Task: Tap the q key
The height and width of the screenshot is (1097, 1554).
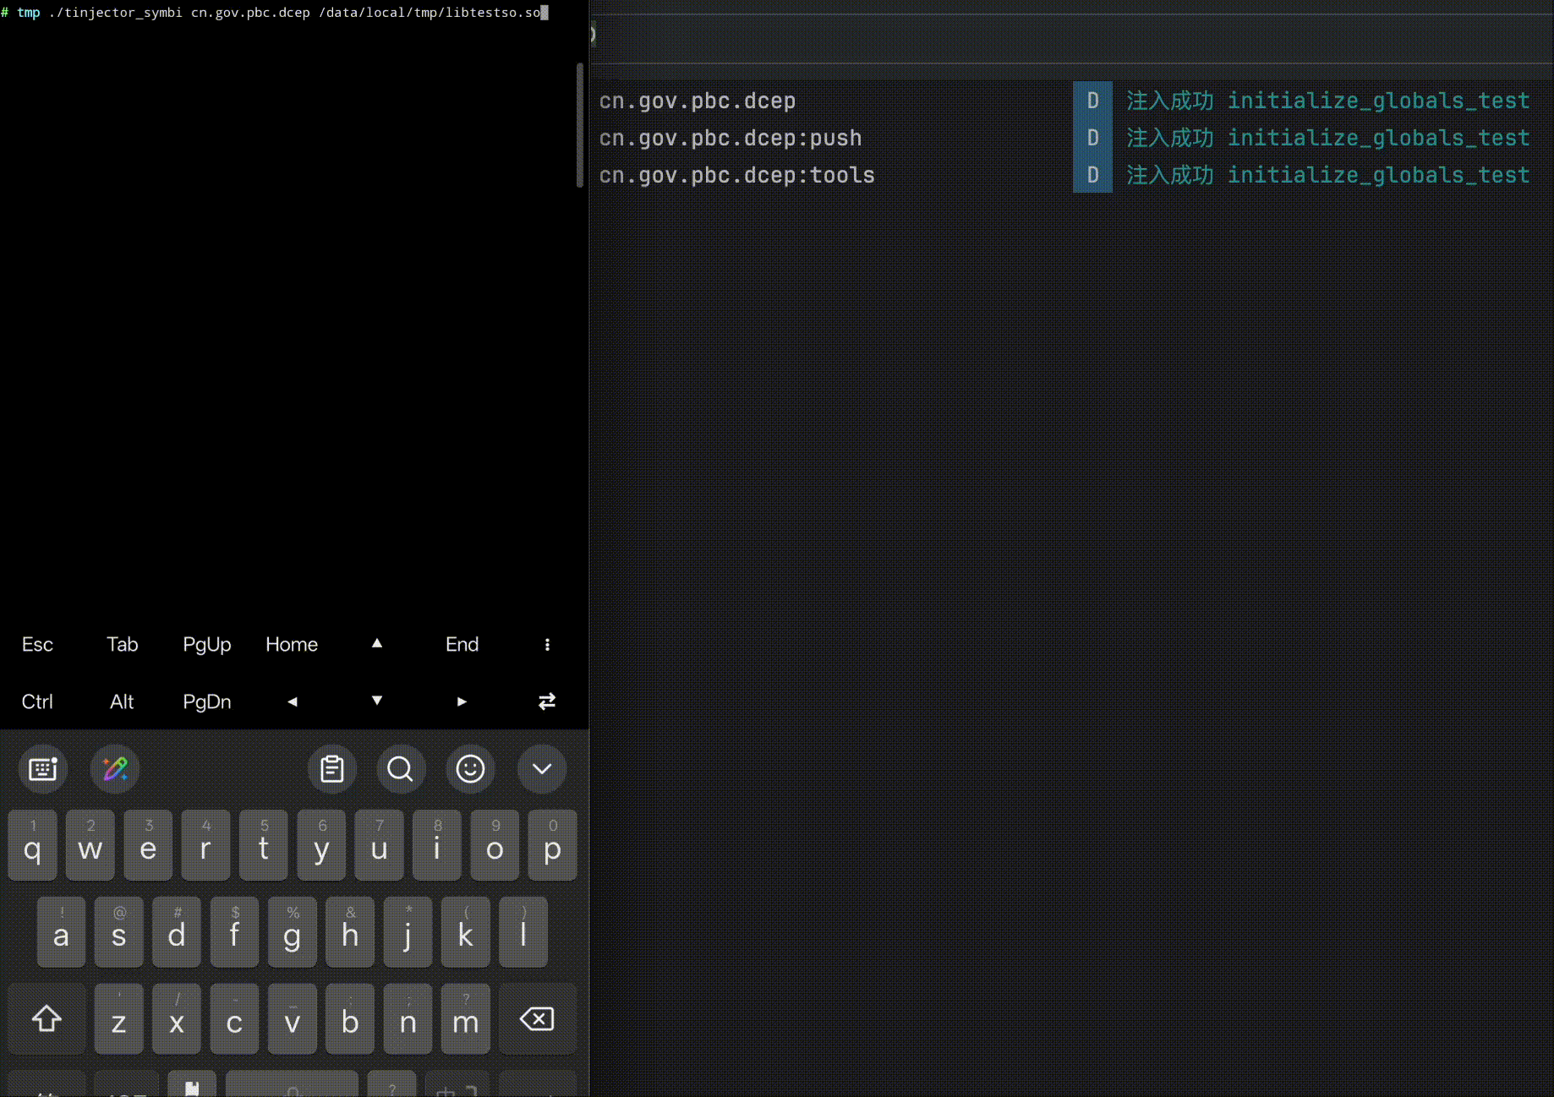Action: point(33,845)
